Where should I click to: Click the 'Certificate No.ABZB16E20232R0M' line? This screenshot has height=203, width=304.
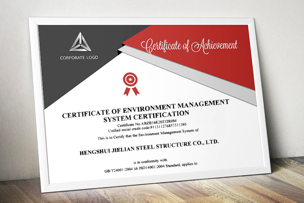coord(147,123)
